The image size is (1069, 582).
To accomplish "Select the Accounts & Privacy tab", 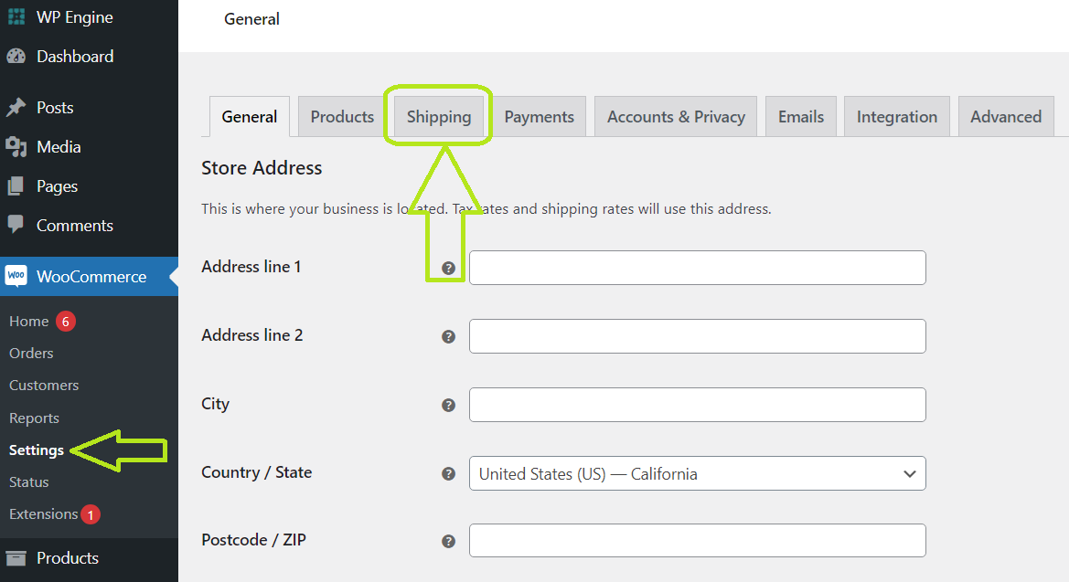I will pyautogui.click(x=675, y=116).
